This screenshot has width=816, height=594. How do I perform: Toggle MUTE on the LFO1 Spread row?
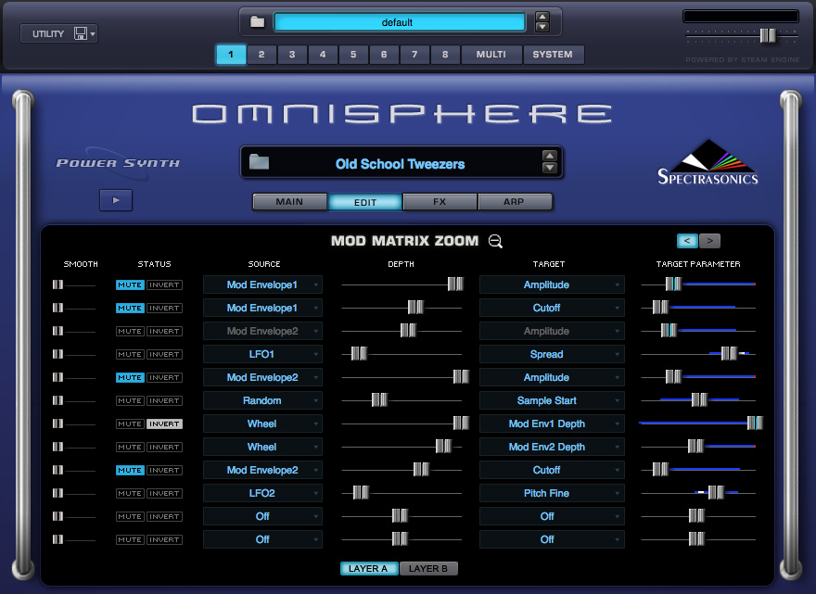[x=130, y=354]
